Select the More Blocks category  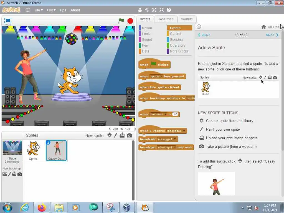(179, 51)
